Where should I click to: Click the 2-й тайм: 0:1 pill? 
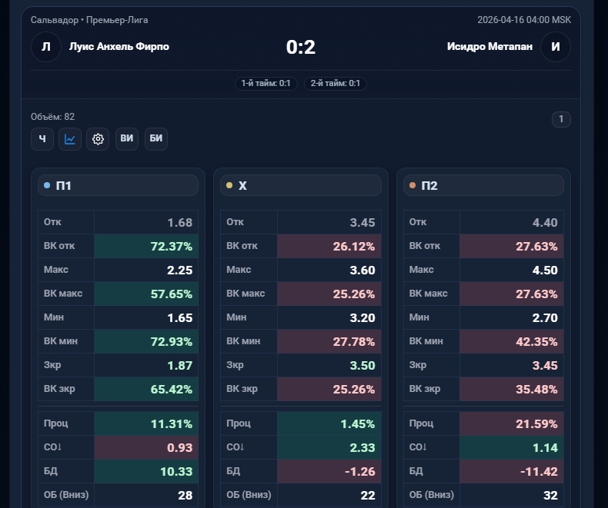[336, 83]
